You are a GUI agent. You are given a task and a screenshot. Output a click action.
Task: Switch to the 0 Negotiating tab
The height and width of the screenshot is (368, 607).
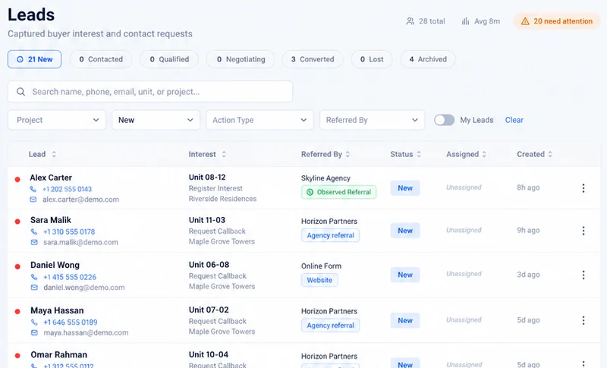point(241,59)
